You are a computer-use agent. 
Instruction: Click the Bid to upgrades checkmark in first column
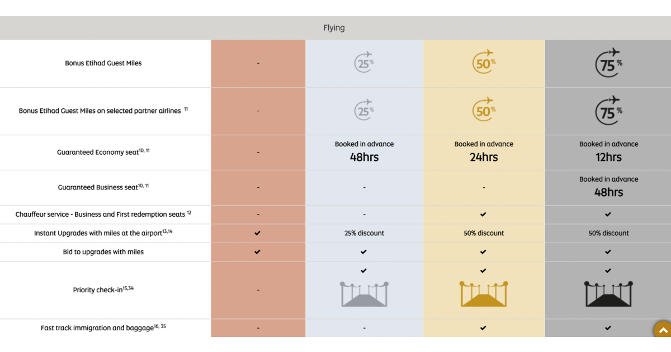tap(258, 252)
